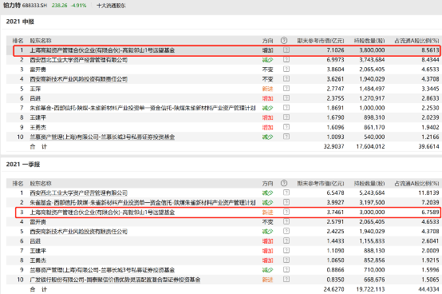Sort by 期末参考市值(亿元) in 一季报 table
Image resolution: width=442 pixels, height=294 pixels.
click(321, 184)
